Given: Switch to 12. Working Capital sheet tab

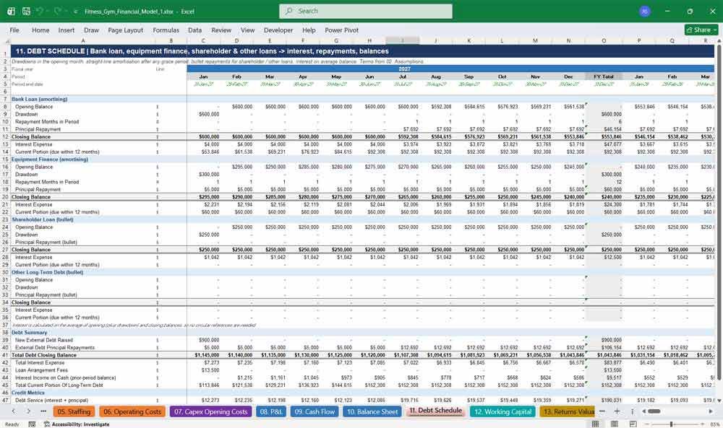Looking at the screenshot, I should tap(503, 411).
